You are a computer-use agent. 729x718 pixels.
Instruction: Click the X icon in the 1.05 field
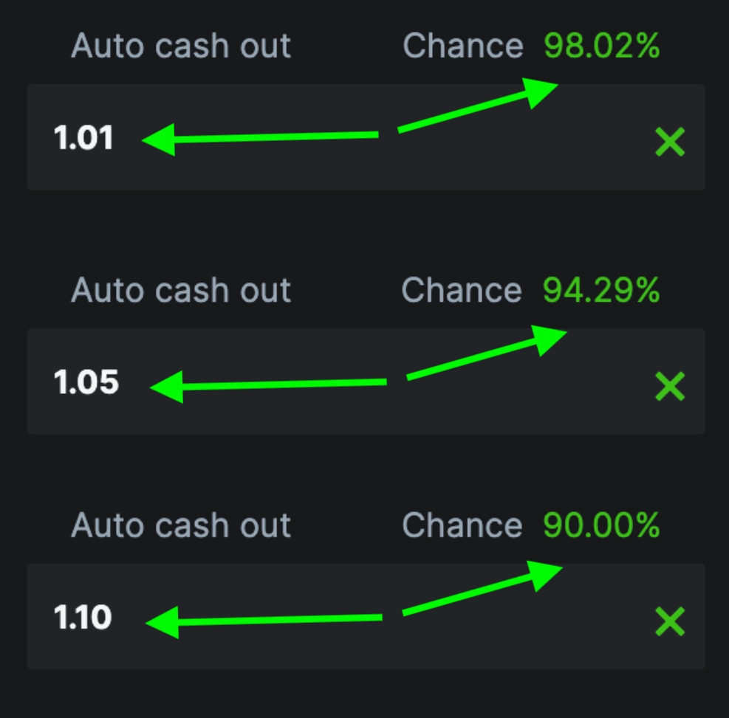[x=670, y=386]
